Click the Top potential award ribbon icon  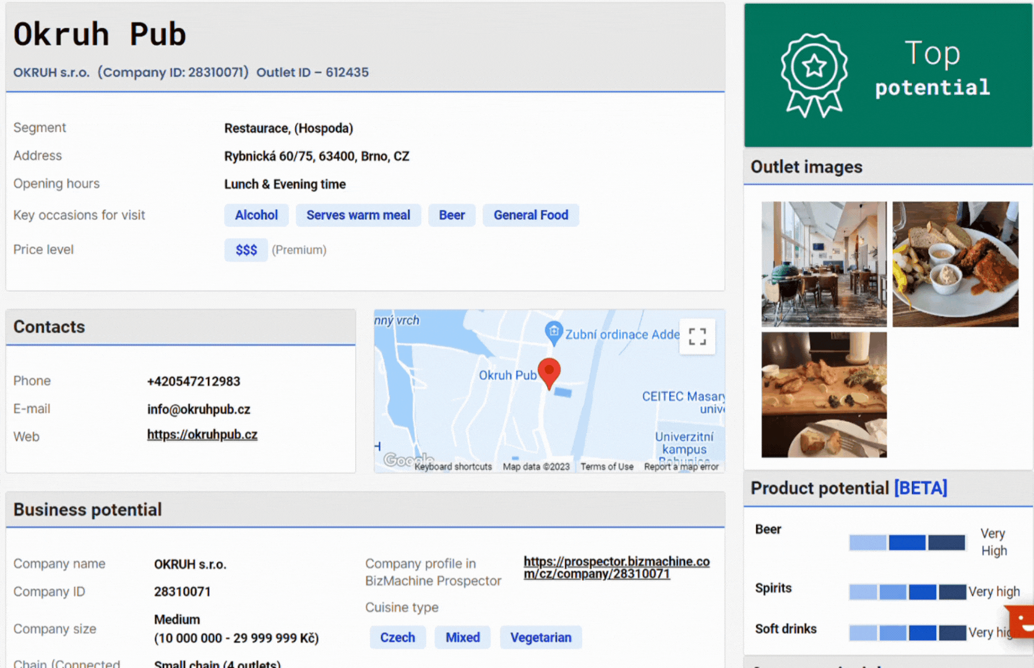click(x=814, y=75)
